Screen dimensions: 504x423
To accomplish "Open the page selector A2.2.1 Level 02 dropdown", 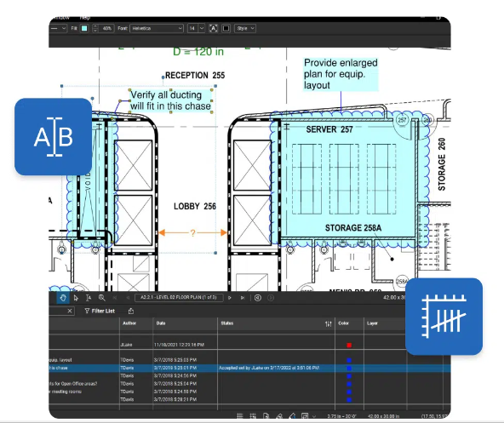I will point(179,297).
